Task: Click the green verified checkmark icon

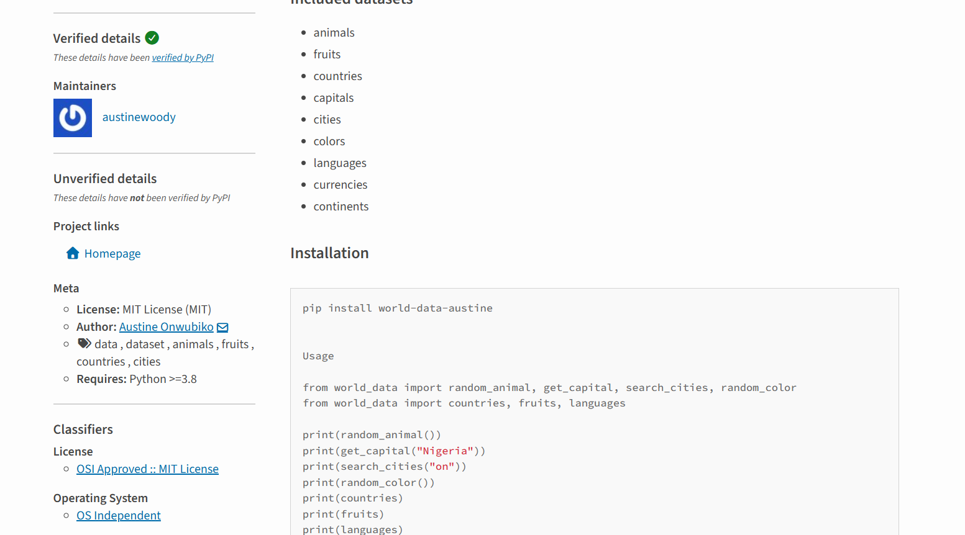Action: (152, 37)
